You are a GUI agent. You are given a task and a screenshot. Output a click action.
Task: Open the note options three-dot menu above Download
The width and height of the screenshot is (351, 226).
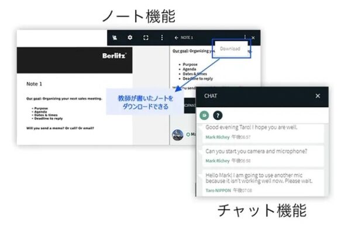pos(245,37)
